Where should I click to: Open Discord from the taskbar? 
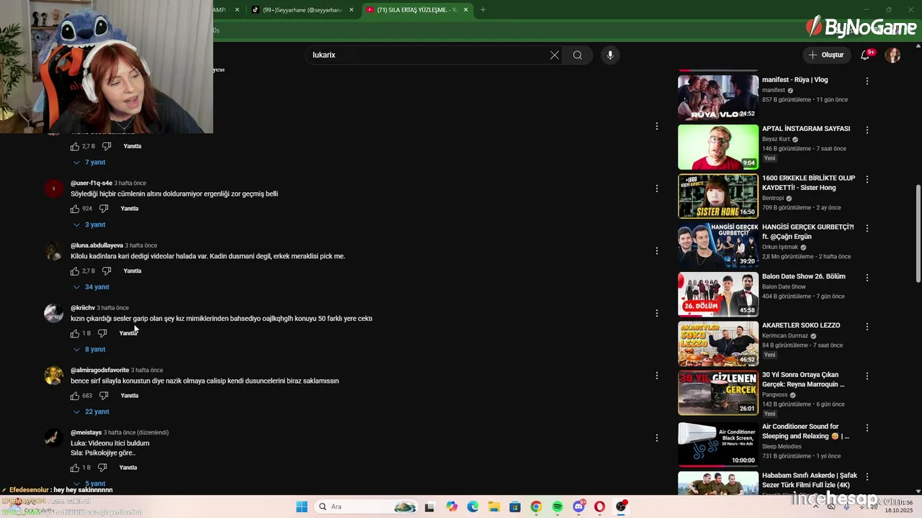point(578,506)
